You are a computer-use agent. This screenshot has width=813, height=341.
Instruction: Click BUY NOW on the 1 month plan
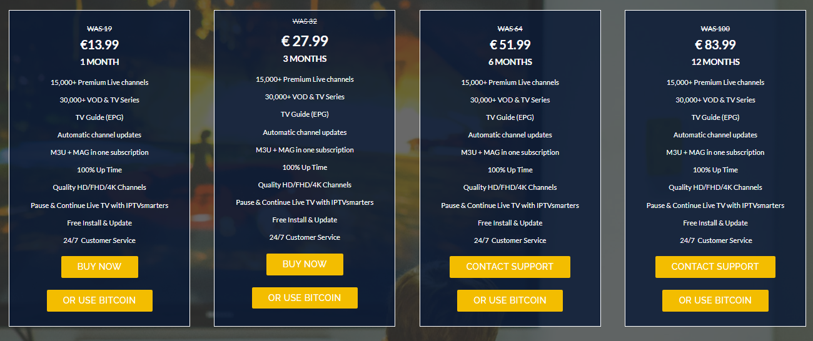coord(99,267)
